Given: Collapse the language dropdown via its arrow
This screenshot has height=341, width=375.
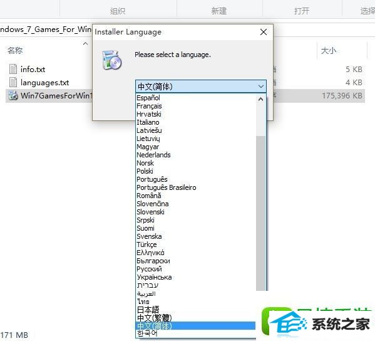Looking at the screenshot, I should [x=261, y=87].
